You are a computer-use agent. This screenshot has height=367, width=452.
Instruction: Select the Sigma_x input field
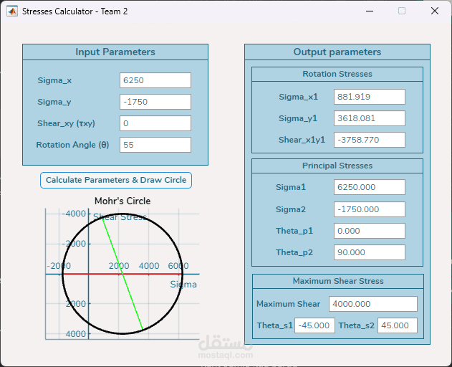pyautogui.click(x=155, y=80)
